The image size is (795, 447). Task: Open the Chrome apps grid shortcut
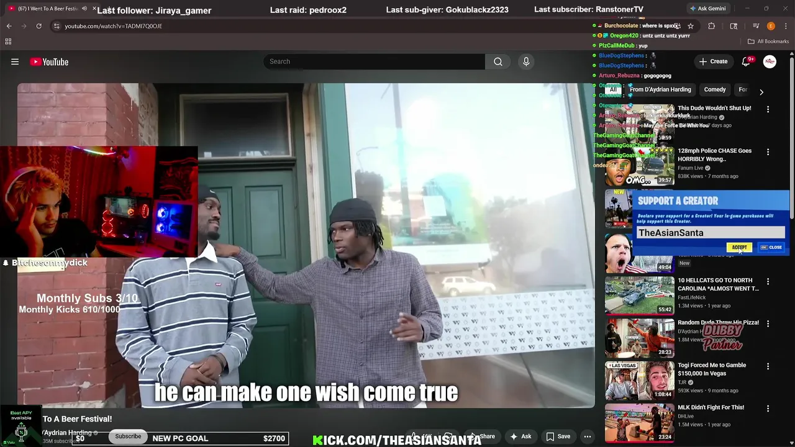click(x=8, y=42)
